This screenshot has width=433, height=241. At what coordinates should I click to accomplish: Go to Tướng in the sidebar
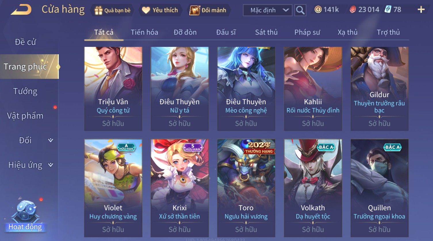click(x=25, y=91)
